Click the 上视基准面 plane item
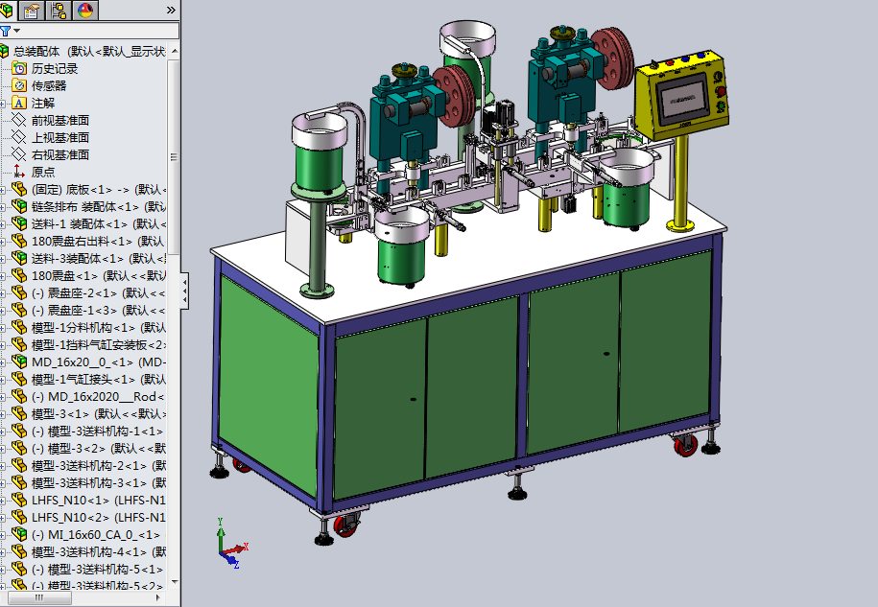Screen dimensions: 878x607 coord(59,137)
